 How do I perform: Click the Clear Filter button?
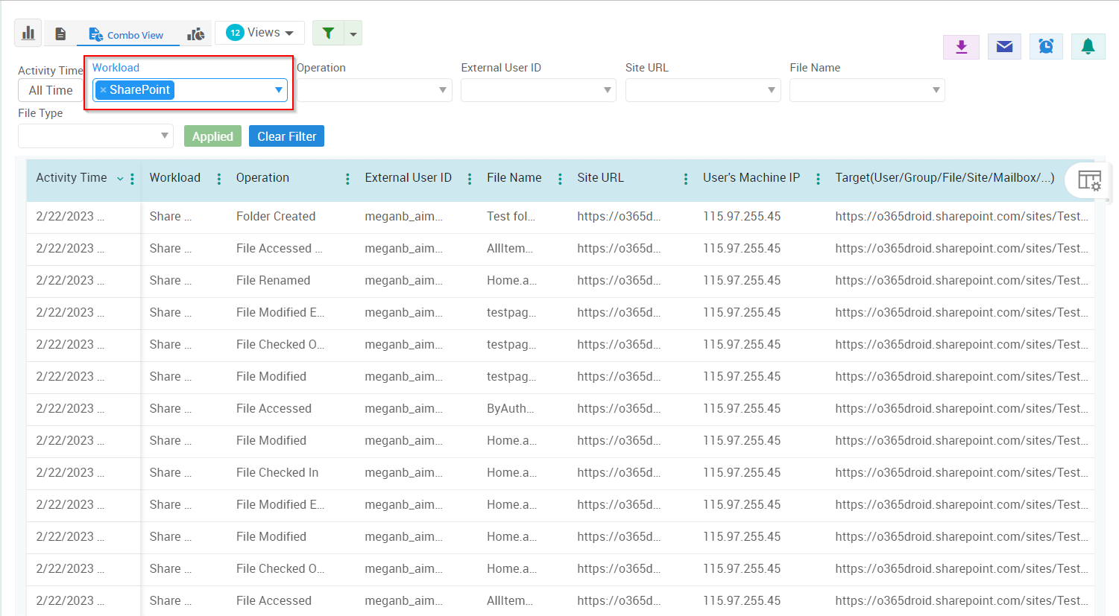pos(286,136)
